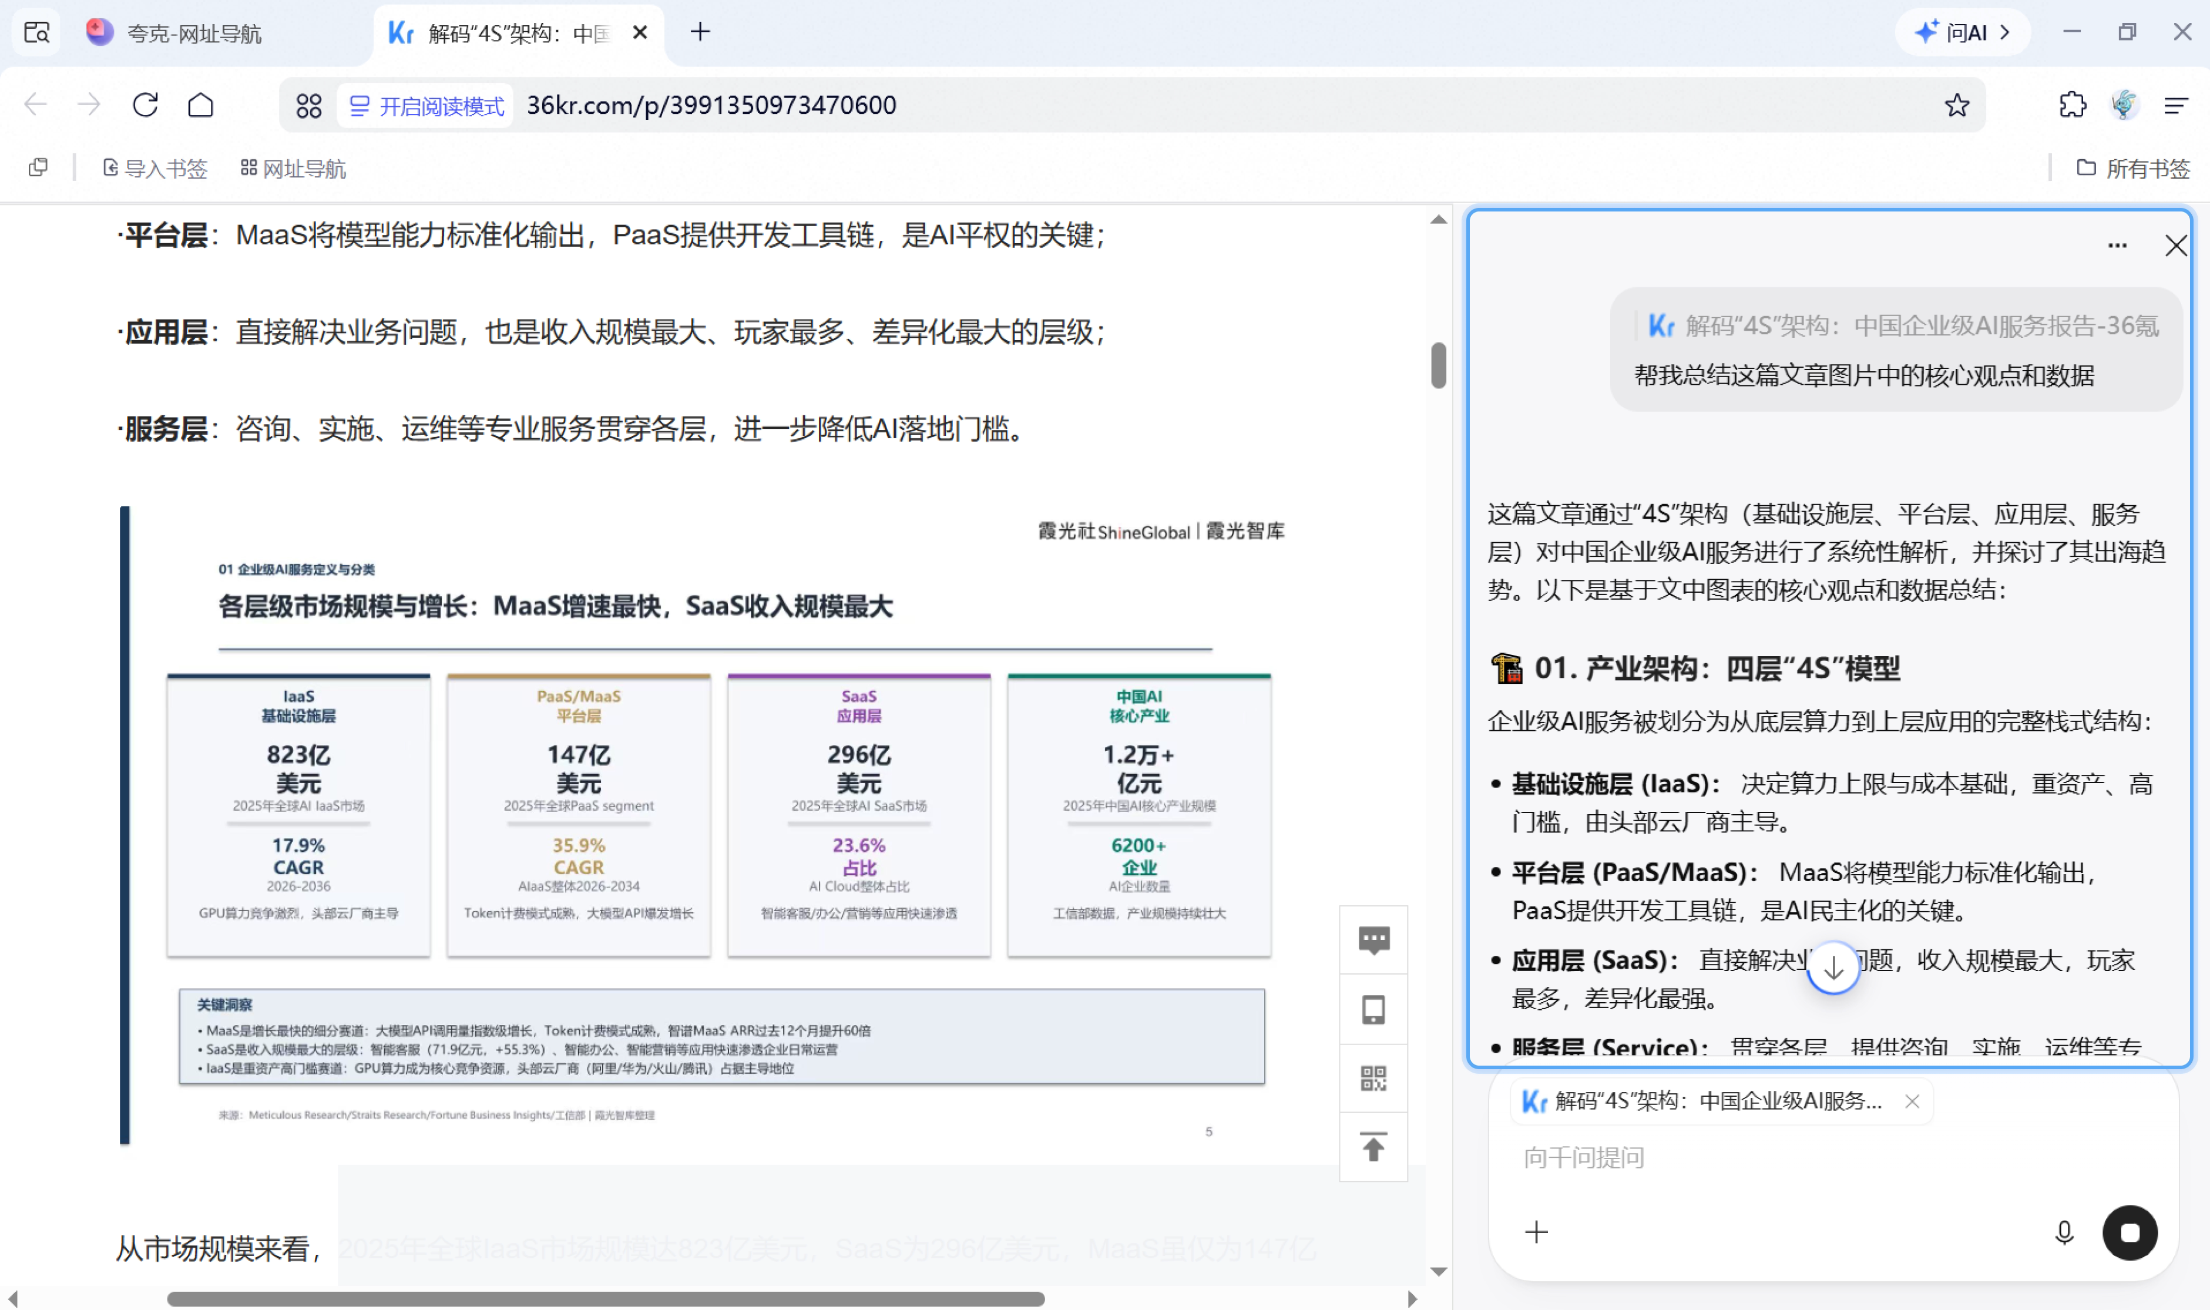This screenshot has height=1310, width=2210.
Task: Open the 问AI assistant button
Action: click(x=1962, y=33)
